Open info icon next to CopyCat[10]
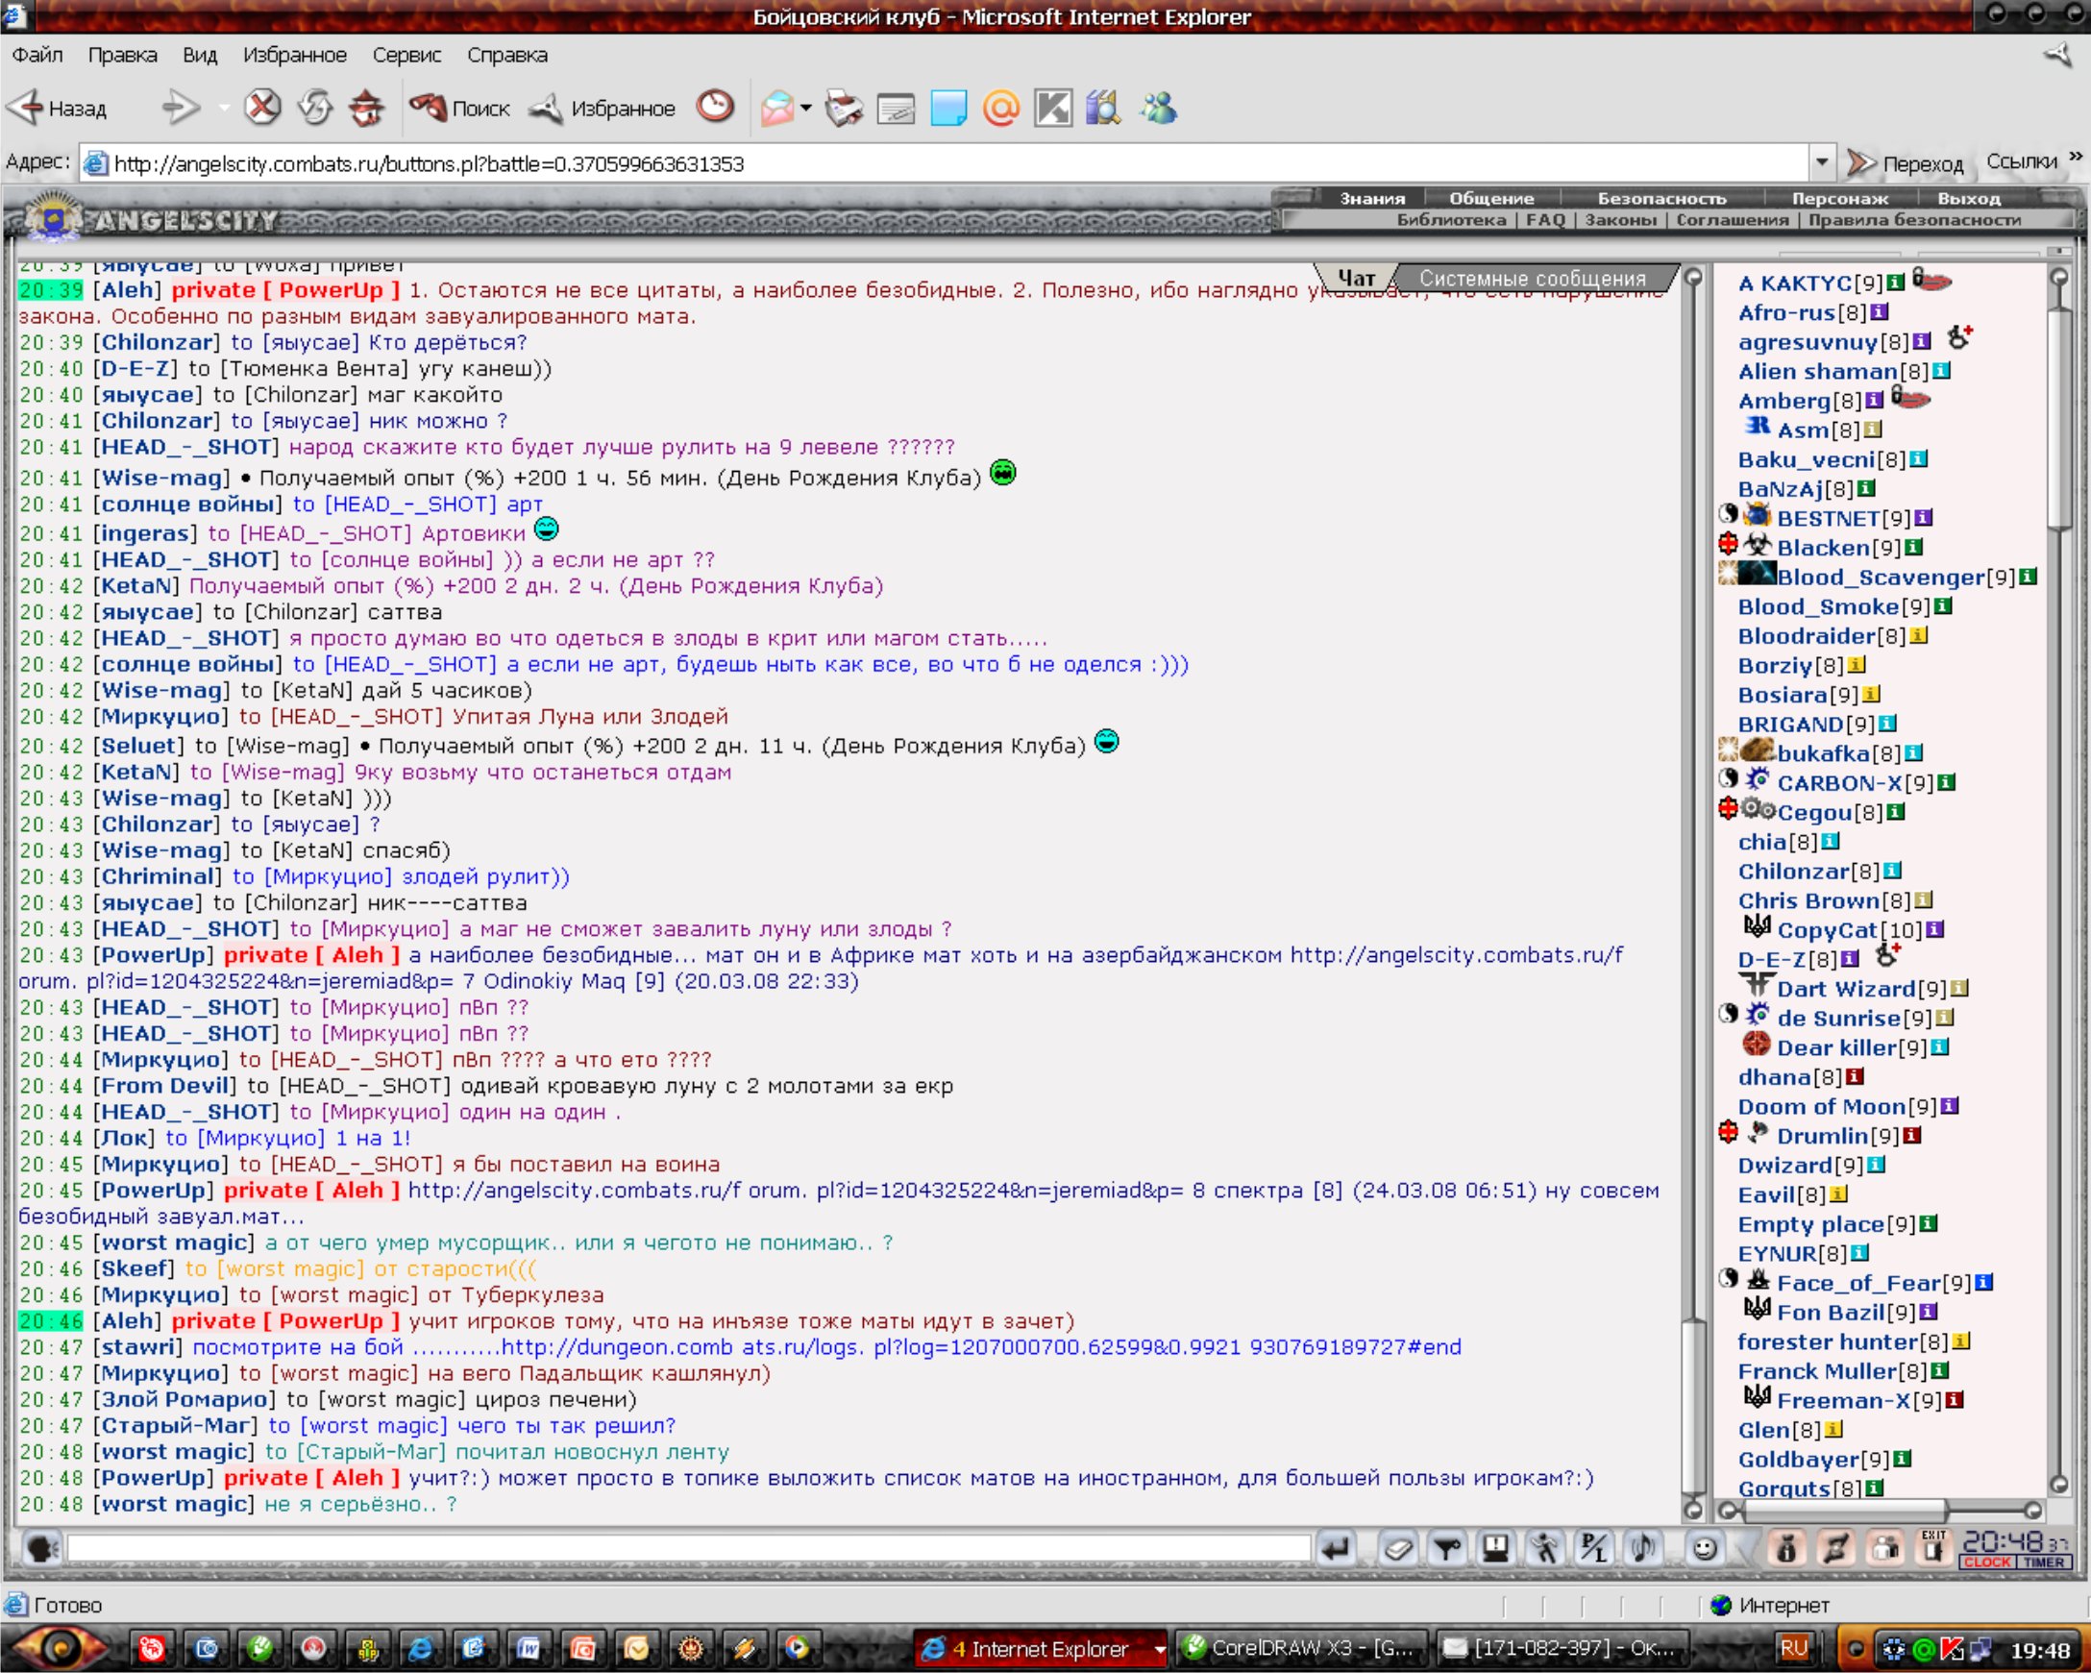Screen dimensions: 2091x1673 click(x=1935, y=929)
